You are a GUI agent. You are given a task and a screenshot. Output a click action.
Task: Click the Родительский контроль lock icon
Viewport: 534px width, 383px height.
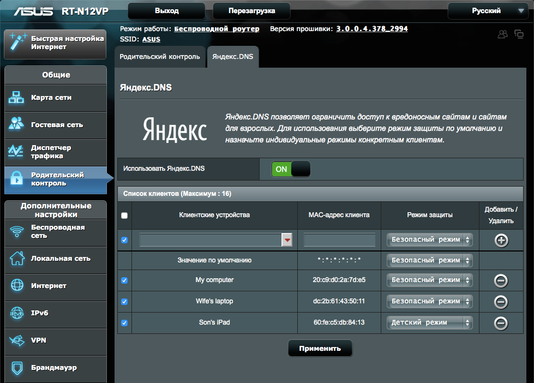coord(16,178)
